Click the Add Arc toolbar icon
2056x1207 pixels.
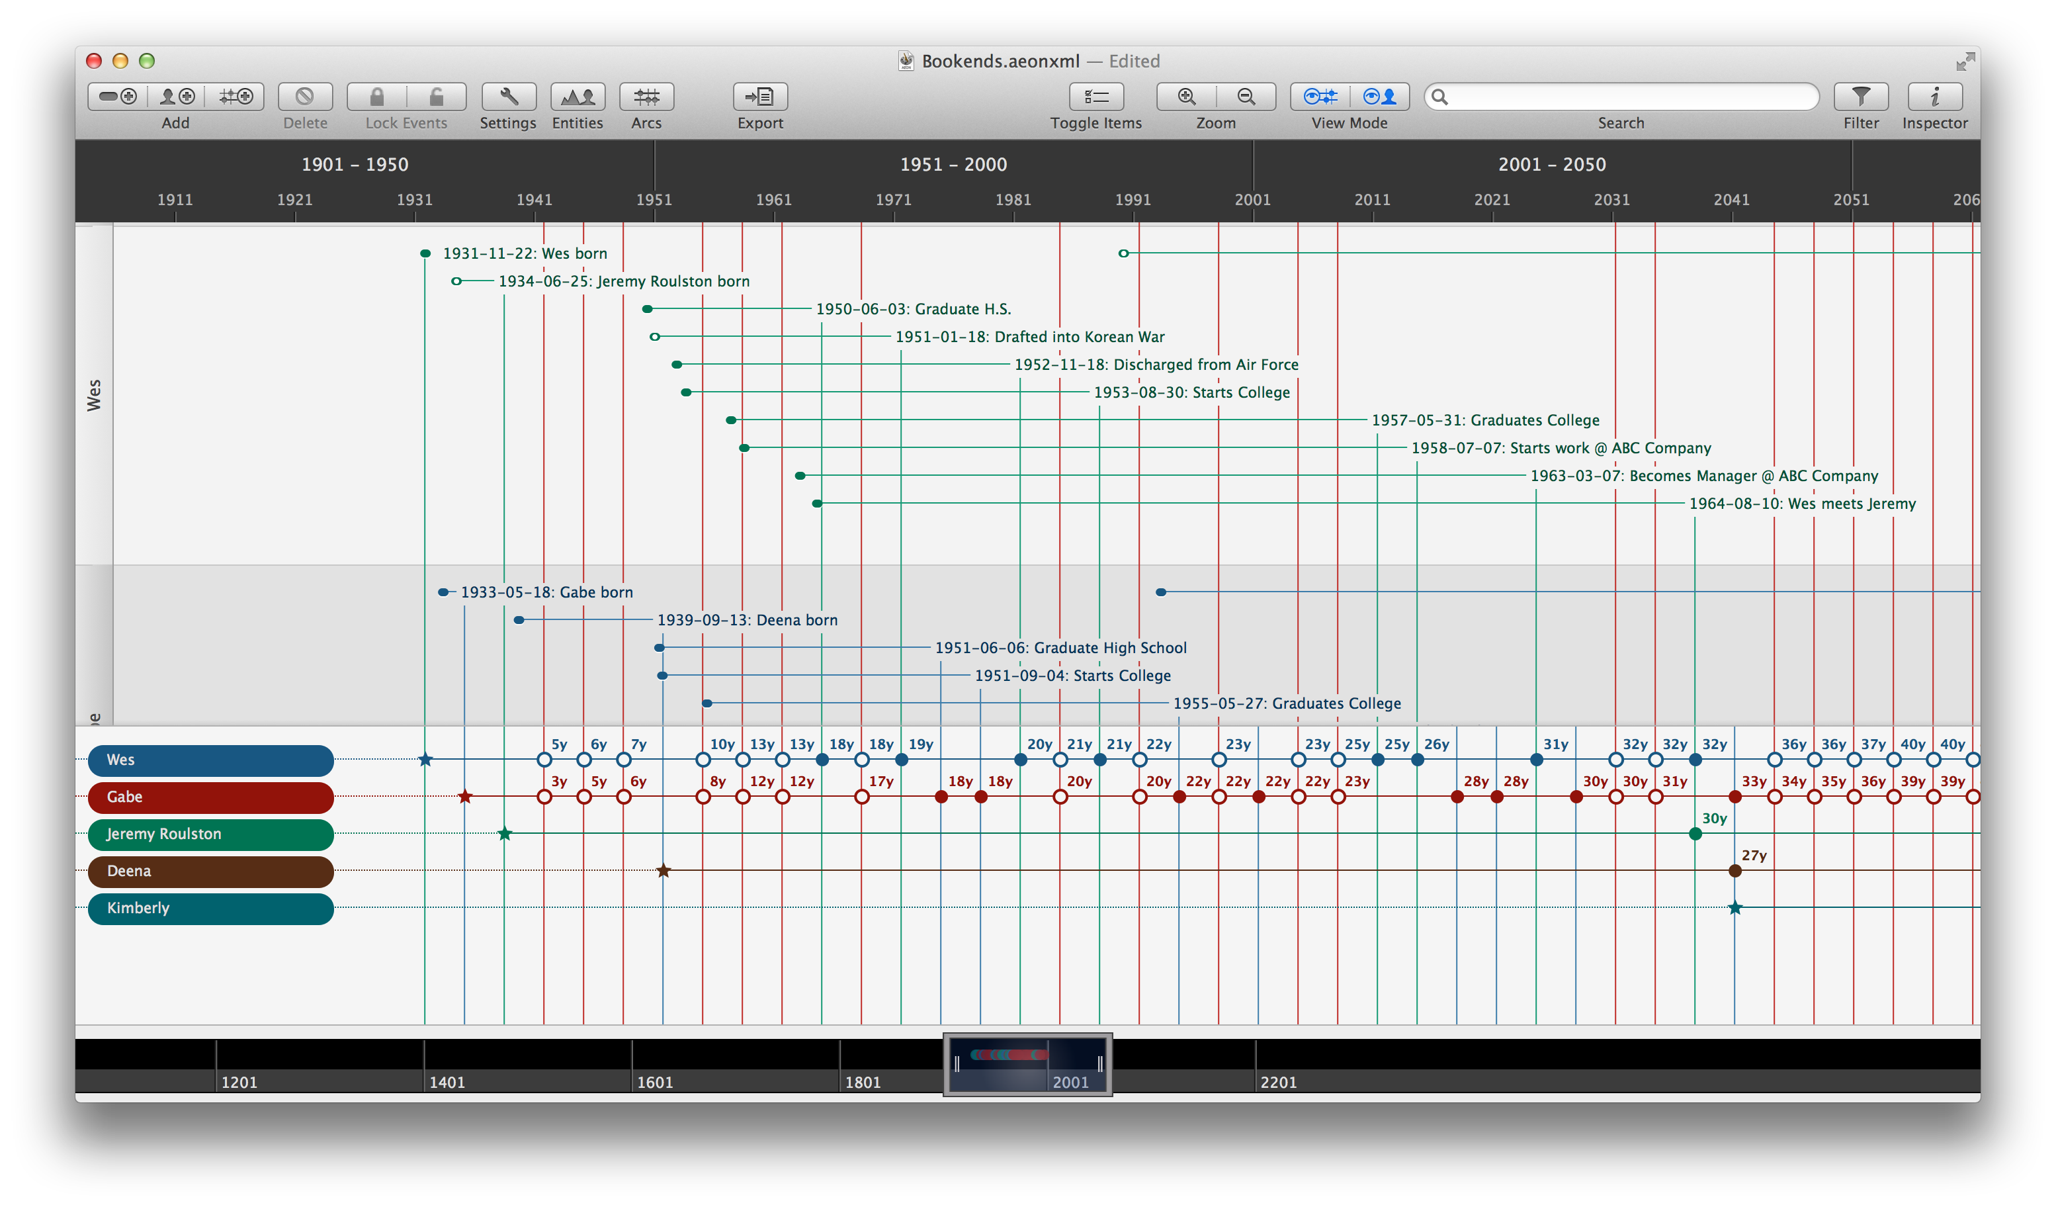pos(235,97)
